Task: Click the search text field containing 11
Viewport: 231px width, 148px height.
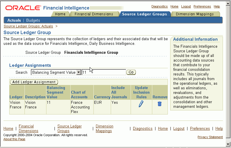Action: (x=104, y=72)
